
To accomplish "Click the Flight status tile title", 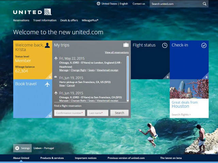I will coord(144,45).
